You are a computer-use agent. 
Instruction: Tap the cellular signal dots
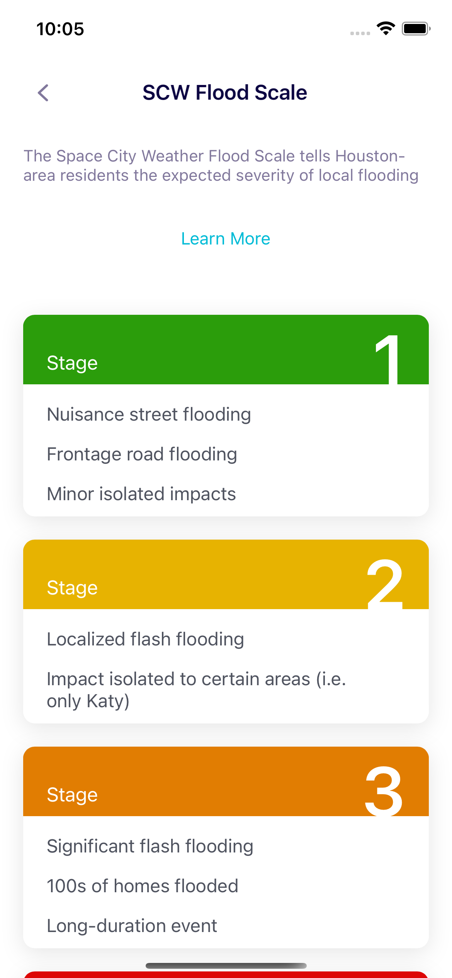(x=360, y=33)
